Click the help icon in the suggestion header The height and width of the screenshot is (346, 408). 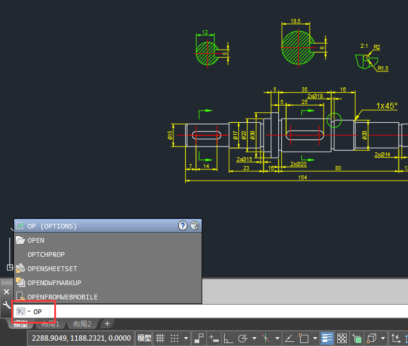point(183,226)
